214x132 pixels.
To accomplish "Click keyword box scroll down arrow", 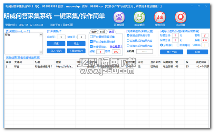I will click(x=41, y=52).
